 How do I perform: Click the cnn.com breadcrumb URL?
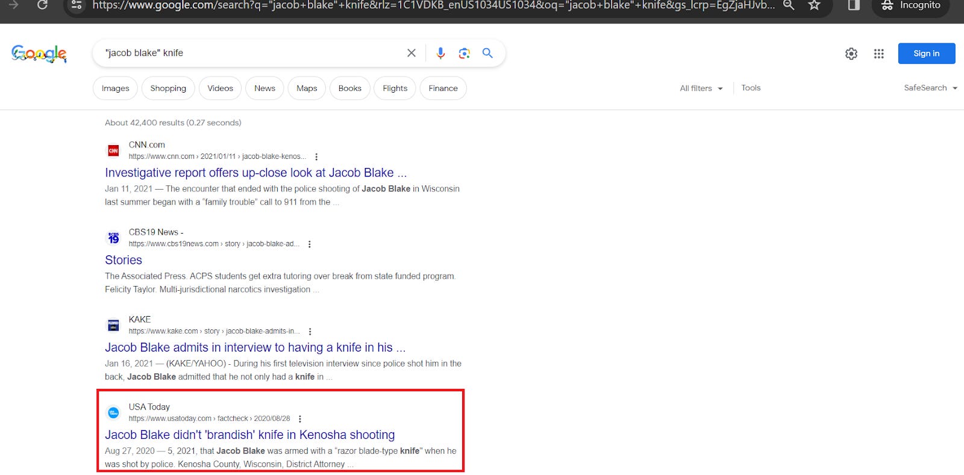coord(218,157)
